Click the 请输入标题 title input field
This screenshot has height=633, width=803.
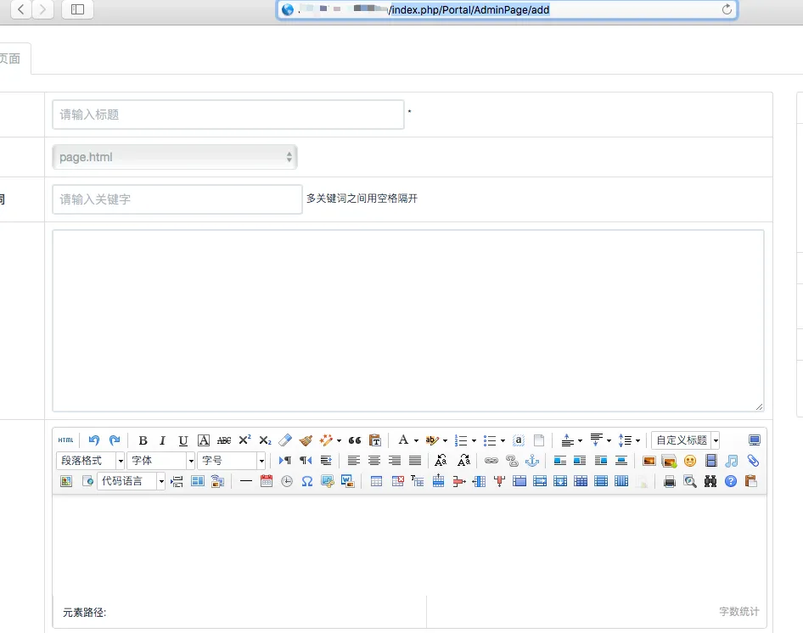coord(227,115)
